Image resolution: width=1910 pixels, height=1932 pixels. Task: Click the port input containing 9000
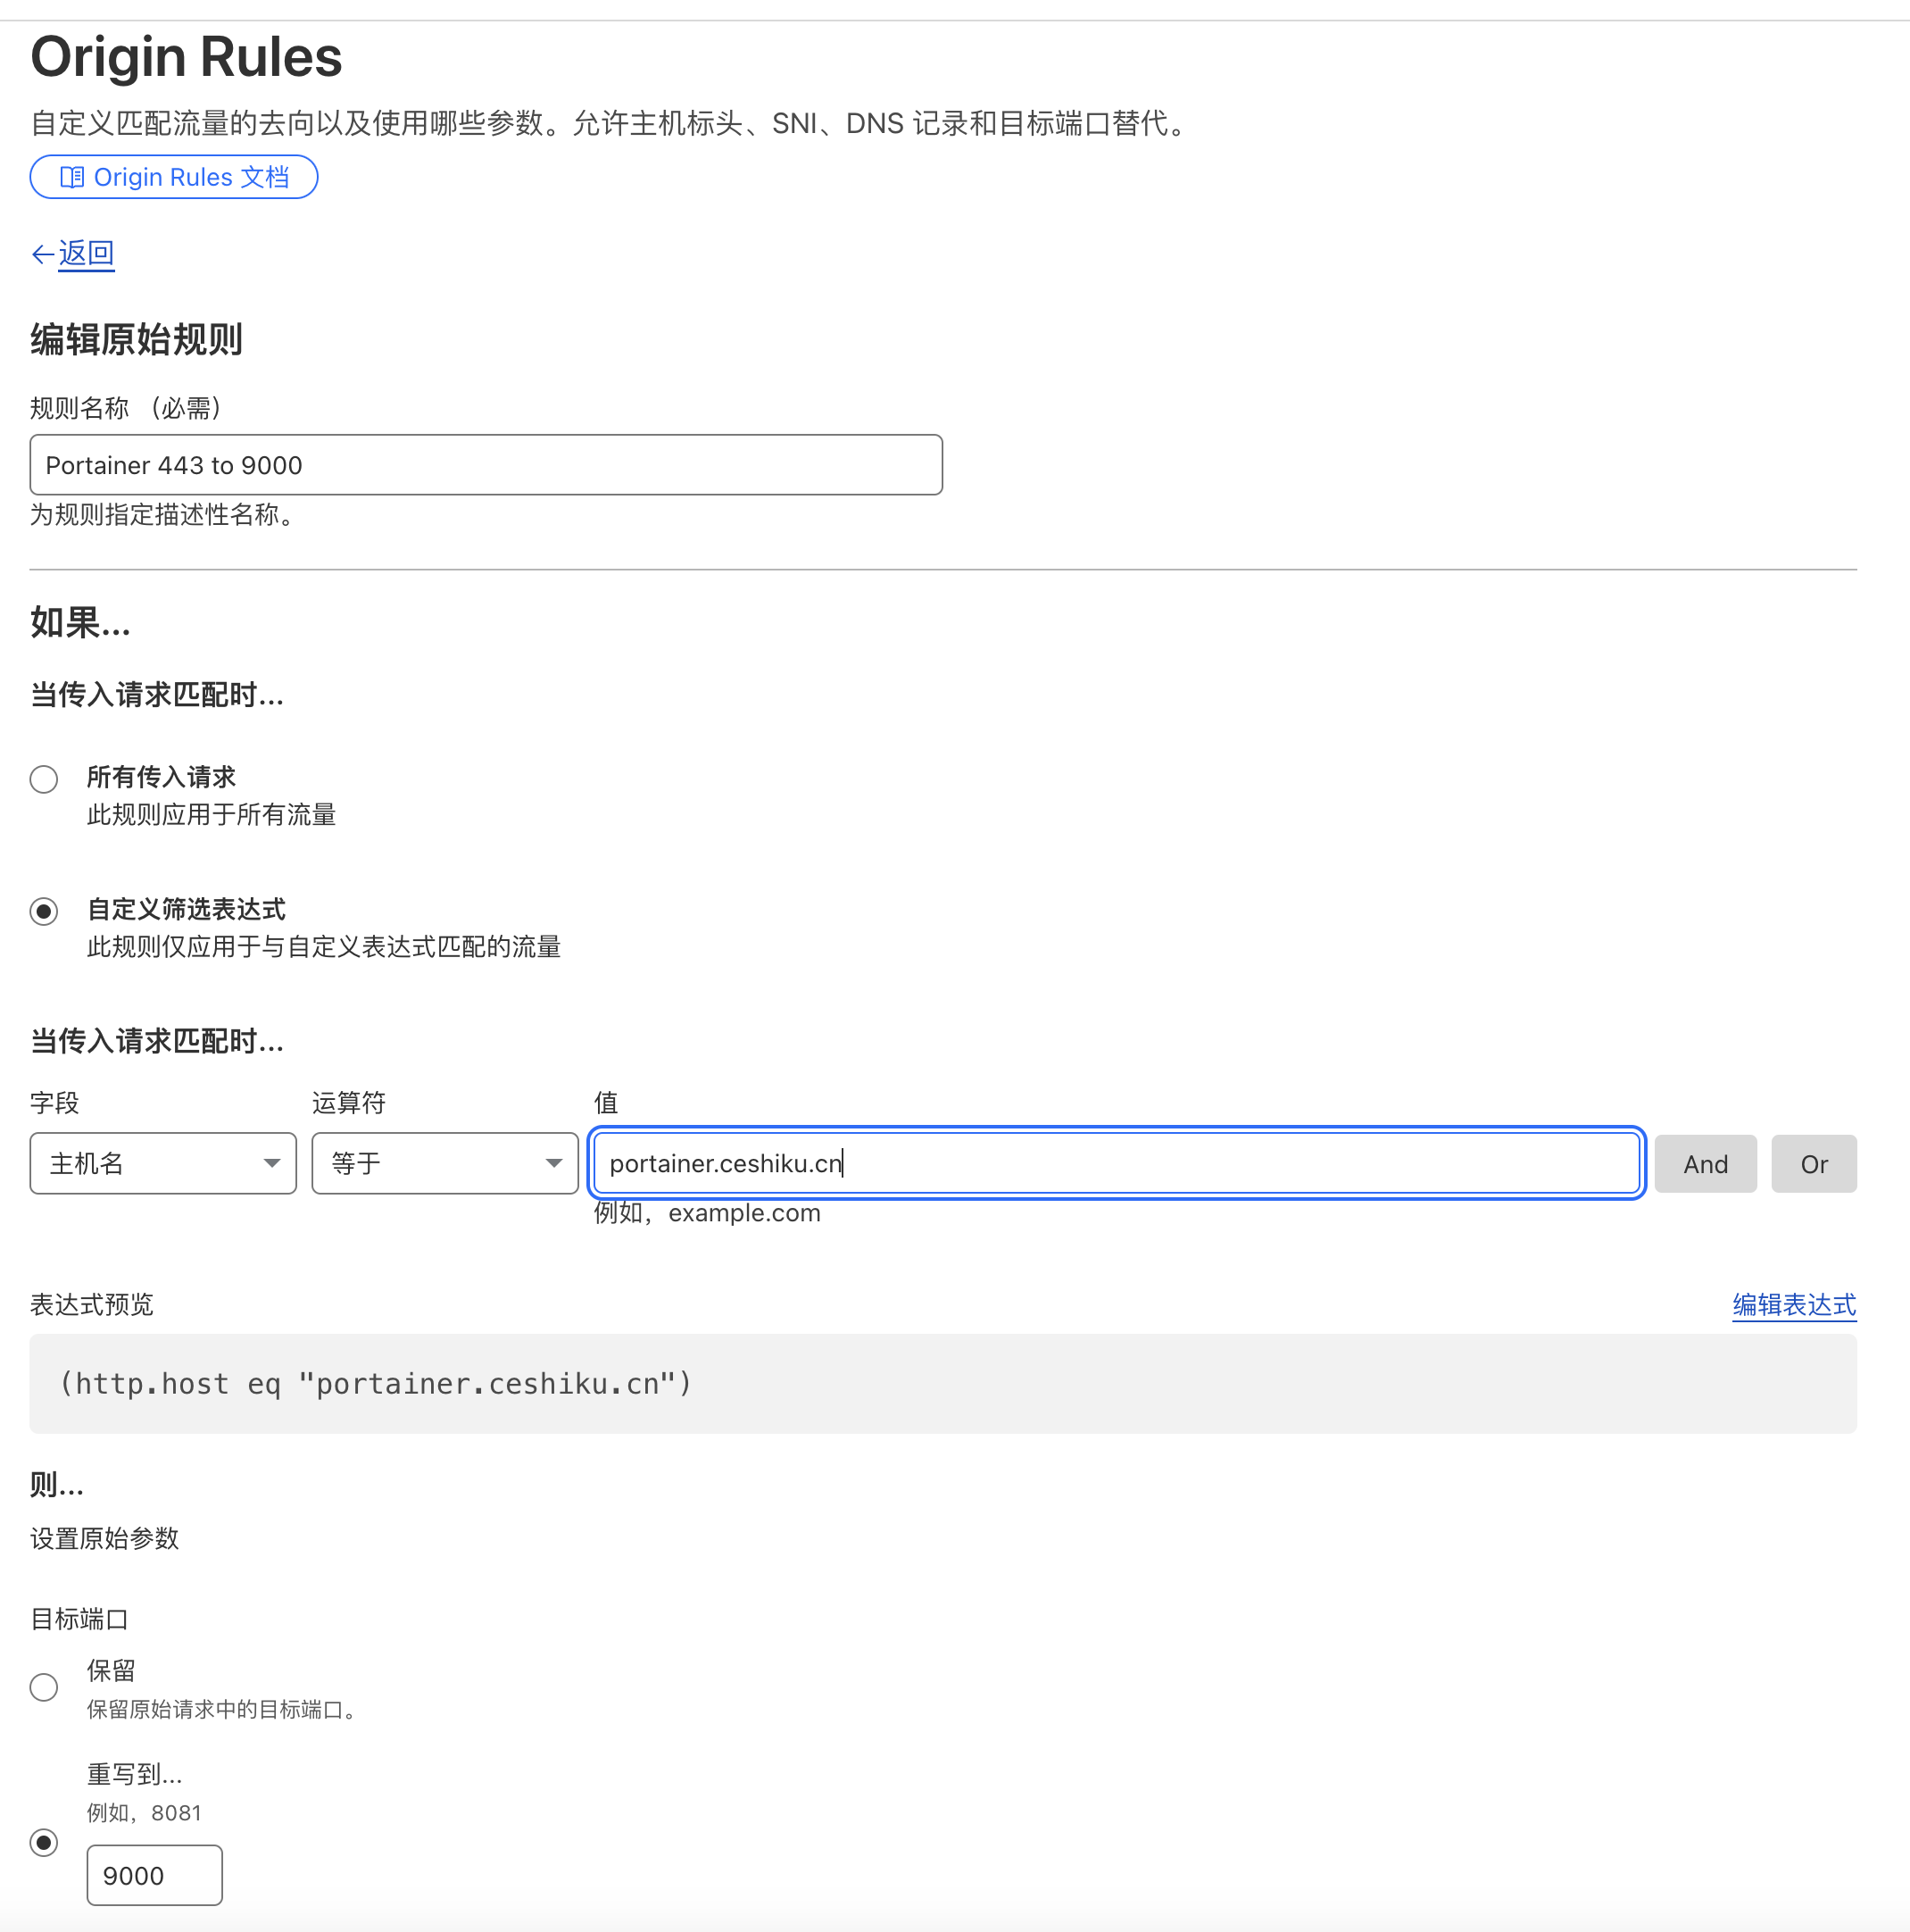coord(155,1875)
